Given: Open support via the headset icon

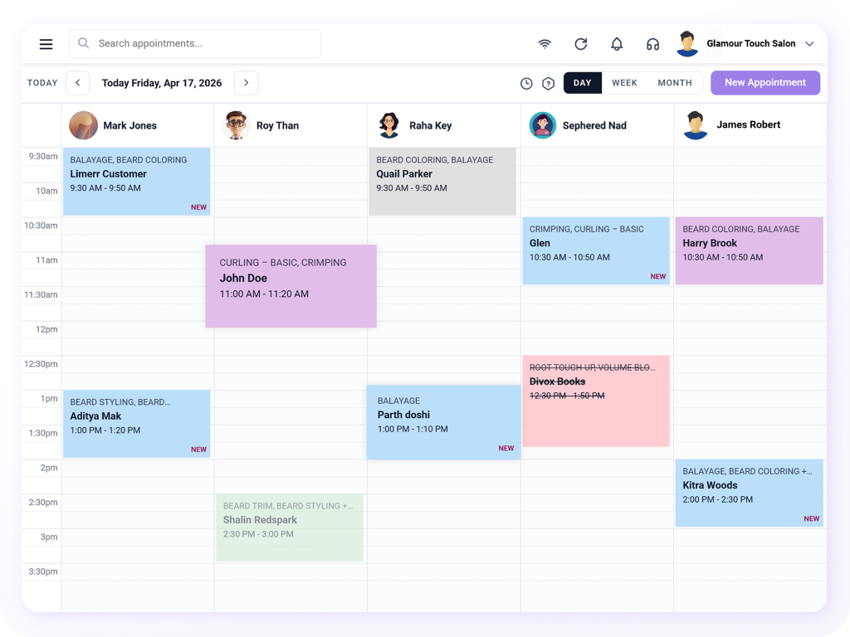Looking at the screenshot, I should pyautogui.click(x=652, y=44).
